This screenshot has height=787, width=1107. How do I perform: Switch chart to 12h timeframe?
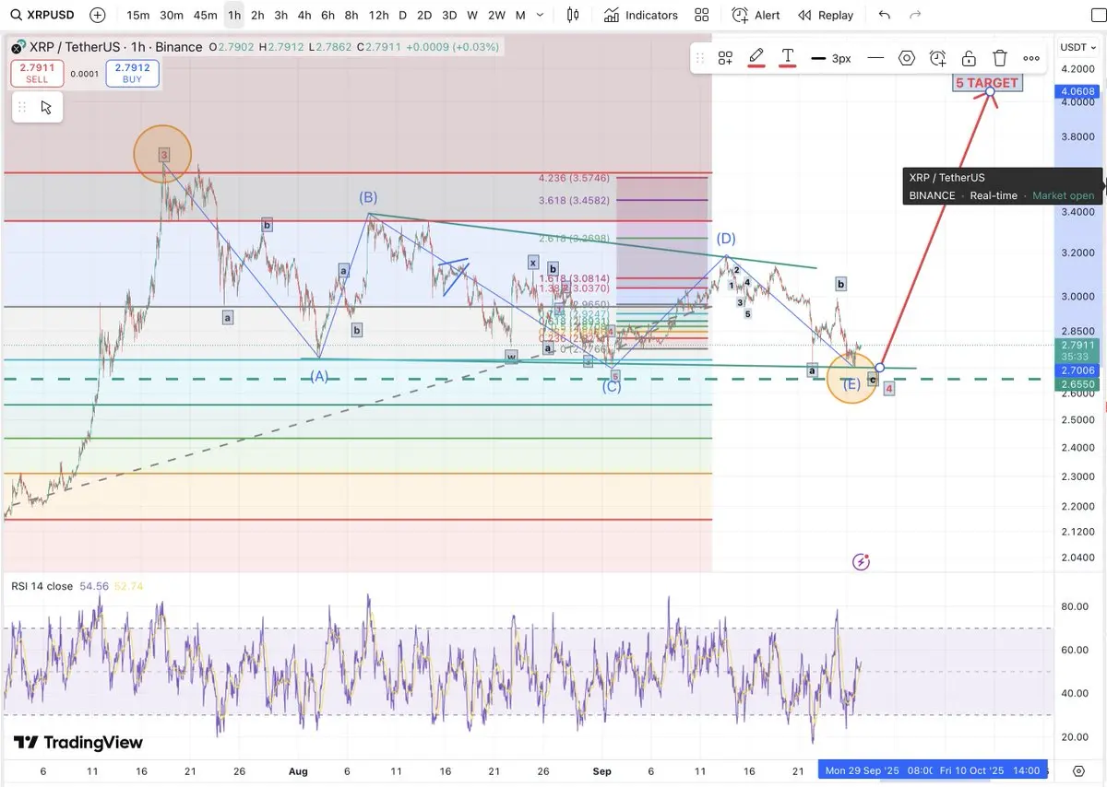tap(378, 15)
